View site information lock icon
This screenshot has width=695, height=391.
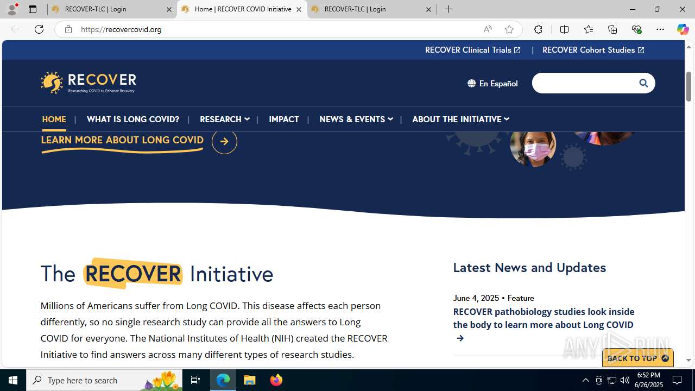[68, 29]
